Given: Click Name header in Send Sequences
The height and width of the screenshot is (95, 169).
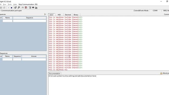Looking at the screenshot, I should pos(8,18).
